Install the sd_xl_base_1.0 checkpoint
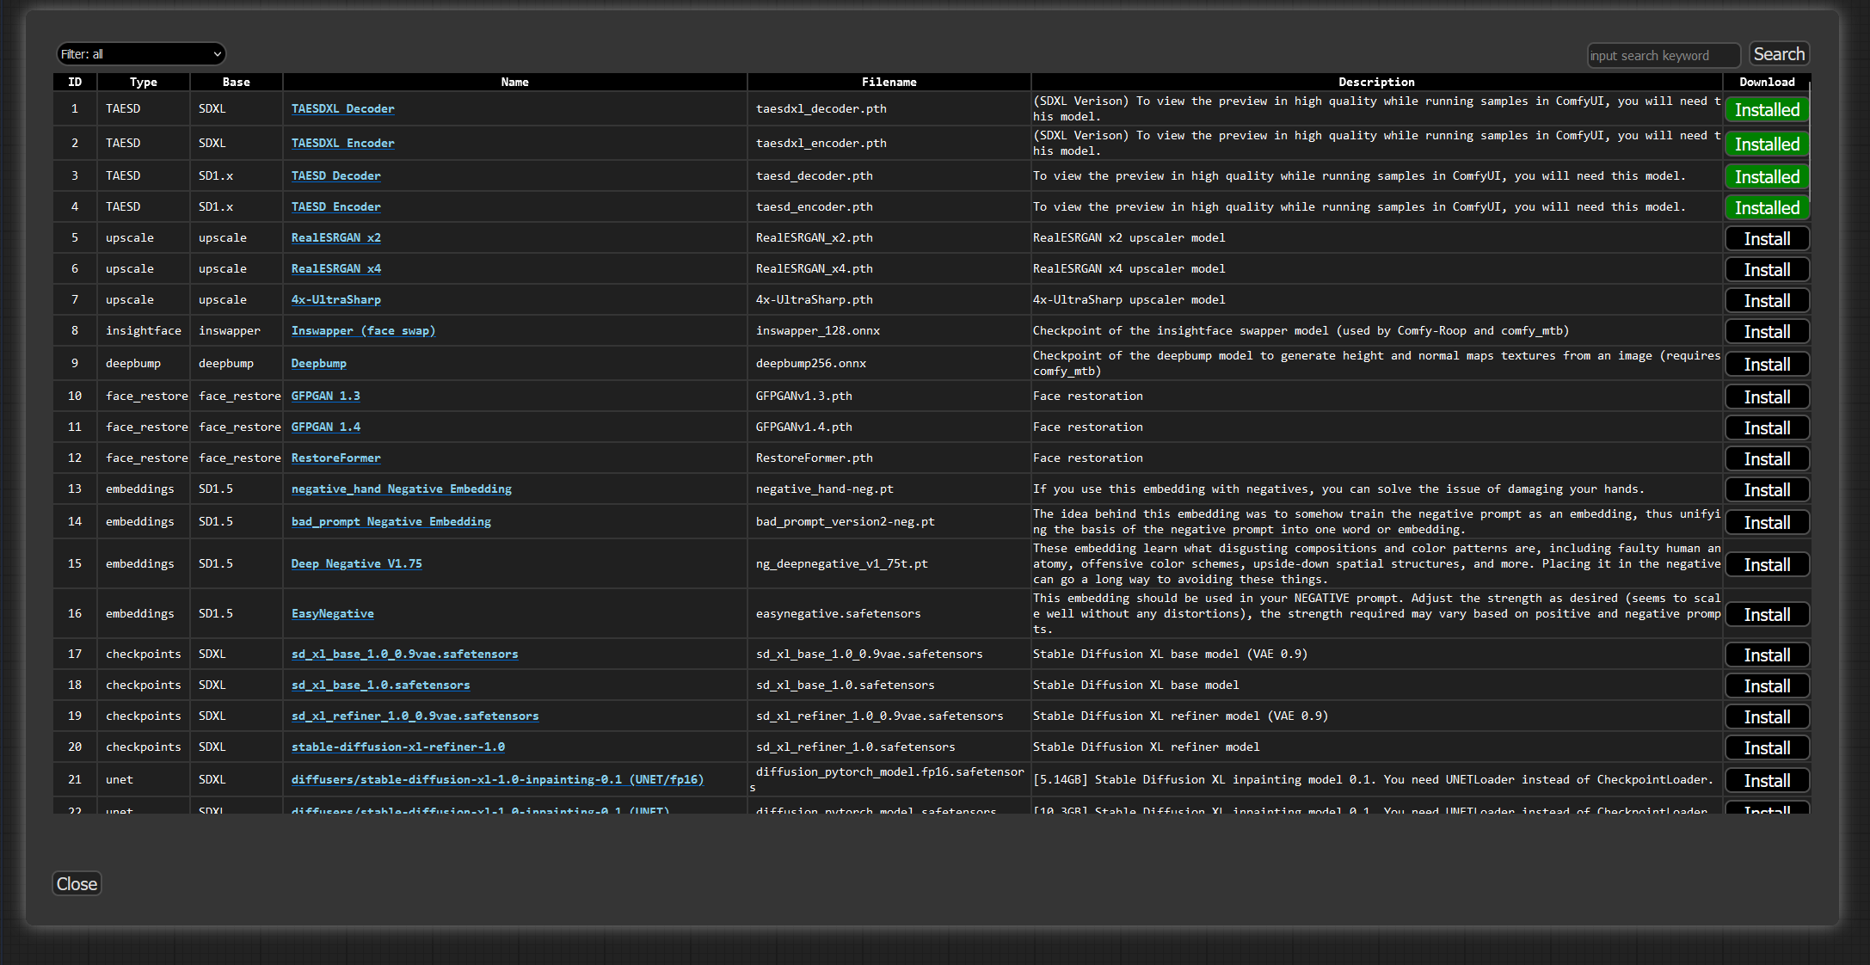This screenshot has width=1870, height=965. pyautogui.click(x=1767, y=686)
